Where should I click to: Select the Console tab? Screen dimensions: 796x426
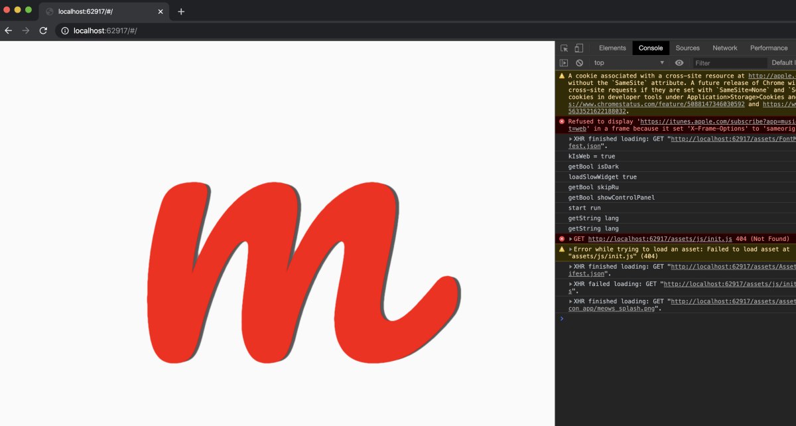click(651, 48)
